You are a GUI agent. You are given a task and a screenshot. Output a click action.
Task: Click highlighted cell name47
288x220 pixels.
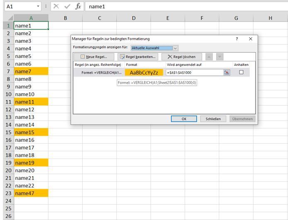(x=31, y=193)
